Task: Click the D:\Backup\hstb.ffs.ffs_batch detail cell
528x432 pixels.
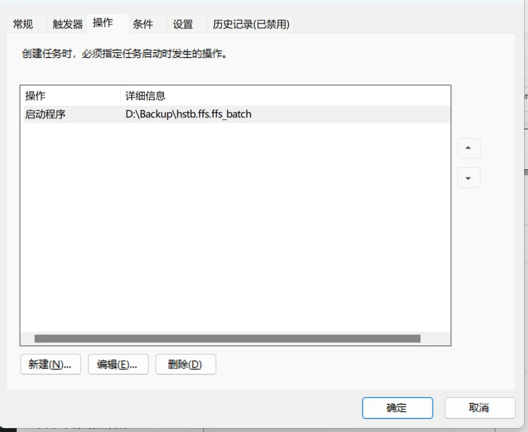Action: click(188, 114)
